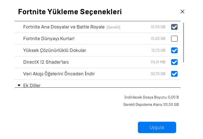
Task: Uncheck the Veri Akışı Öğelerini Önceden İndir checkbox
Action: pos(174,74)
